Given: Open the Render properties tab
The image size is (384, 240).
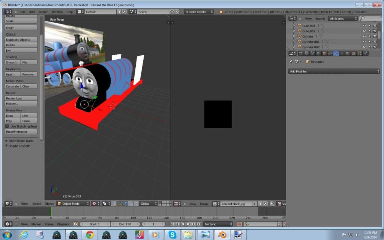Looking at the screenshot, I should click(x=301, y=53).
